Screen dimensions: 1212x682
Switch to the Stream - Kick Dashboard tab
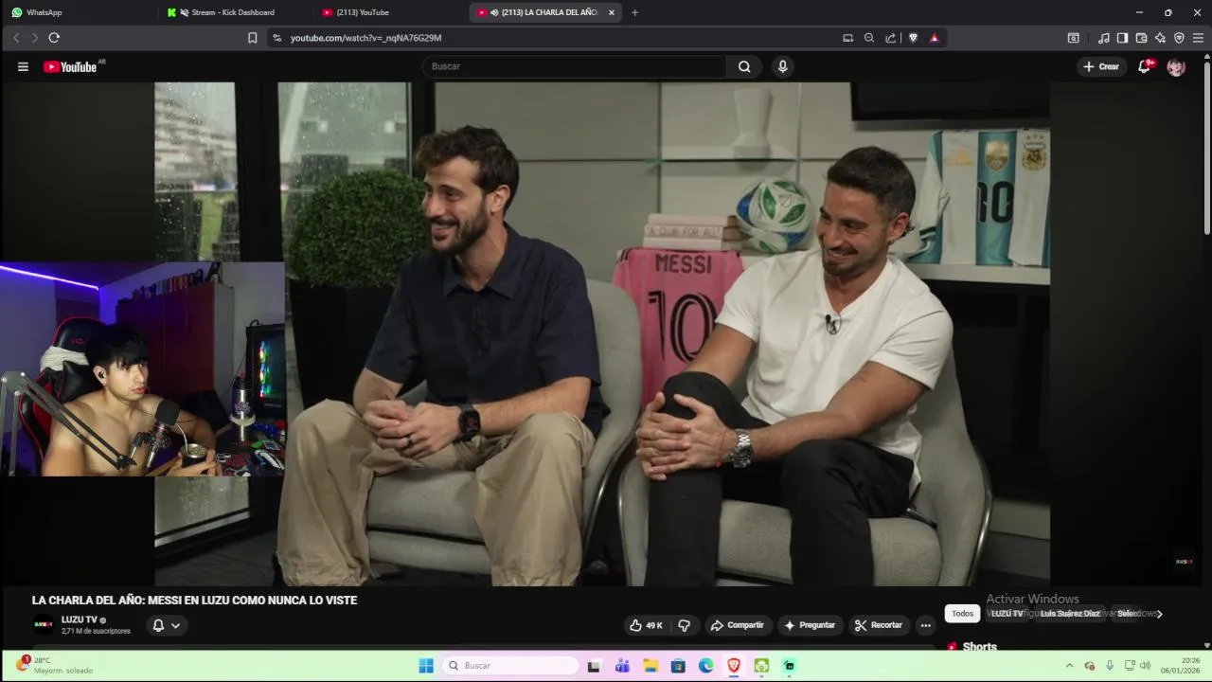tap(232, 12)
